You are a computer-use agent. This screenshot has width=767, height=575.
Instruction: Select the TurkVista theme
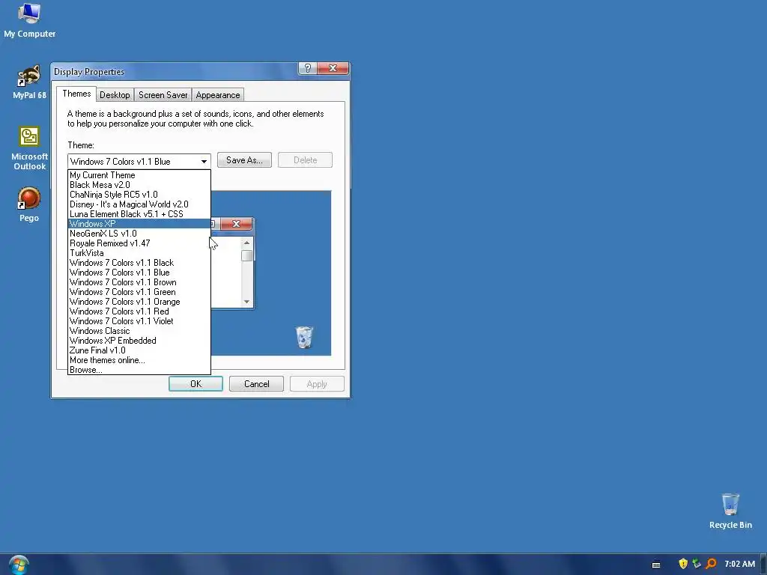tap(139, 253)
